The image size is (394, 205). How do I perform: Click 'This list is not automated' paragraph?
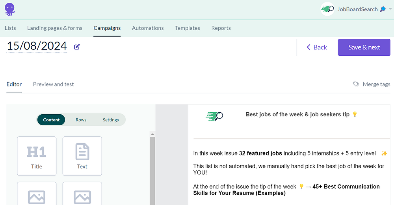(x=288, y=169)
